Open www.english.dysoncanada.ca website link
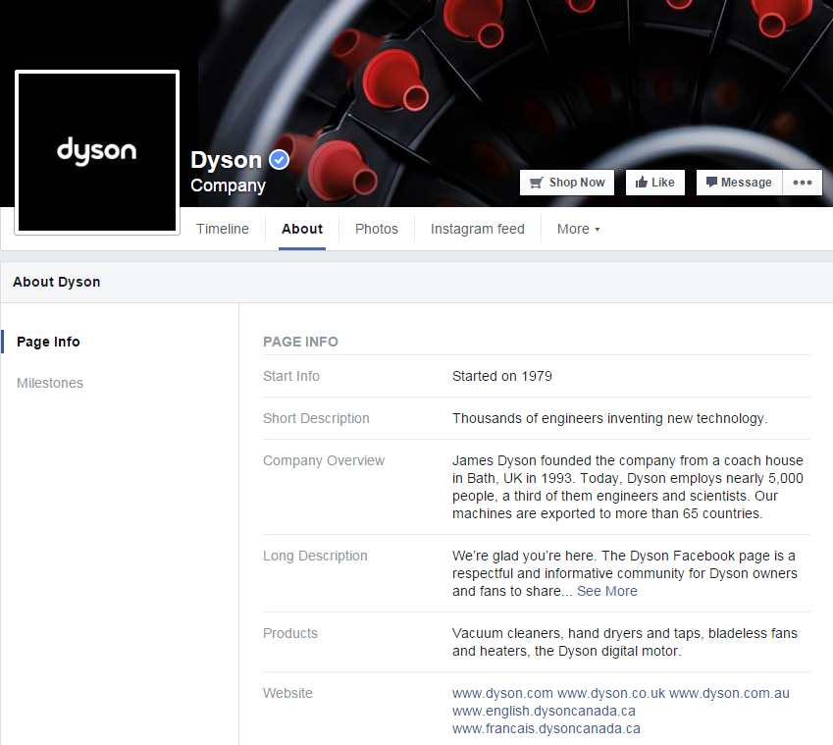Viewport: 833px width, 745px height. tap(544, 711)
